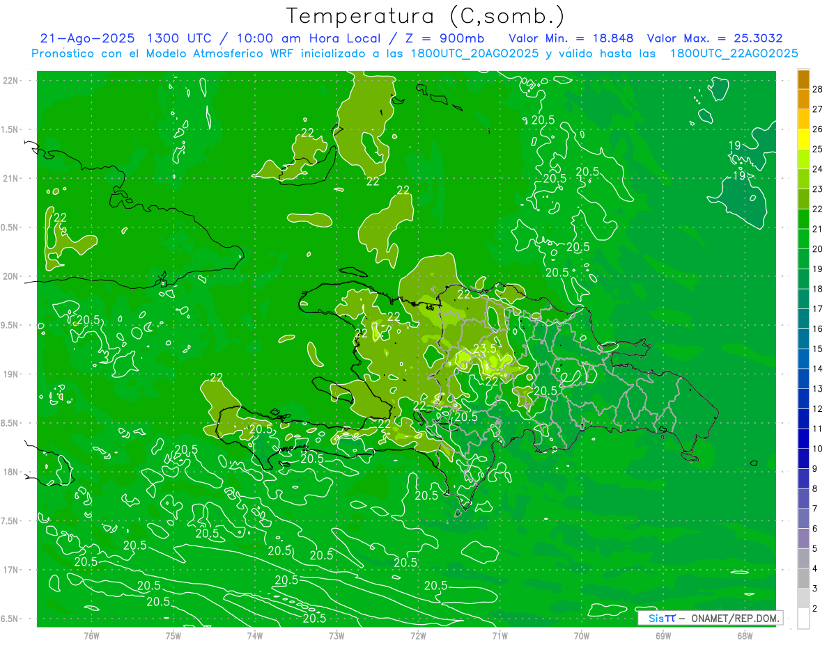Click the '71W' longitude axis label
The image size is (836, 645).
point(500,636)
